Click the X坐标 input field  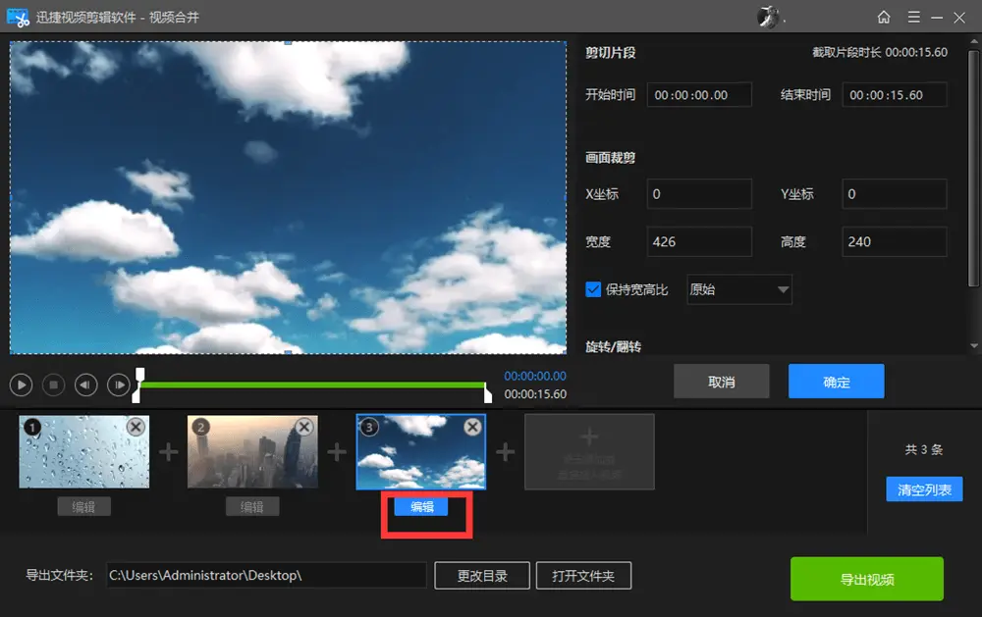pos(699,194)
